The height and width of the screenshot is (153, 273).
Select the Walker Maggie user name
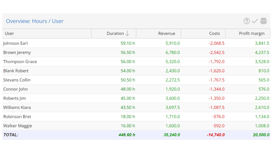18,126
